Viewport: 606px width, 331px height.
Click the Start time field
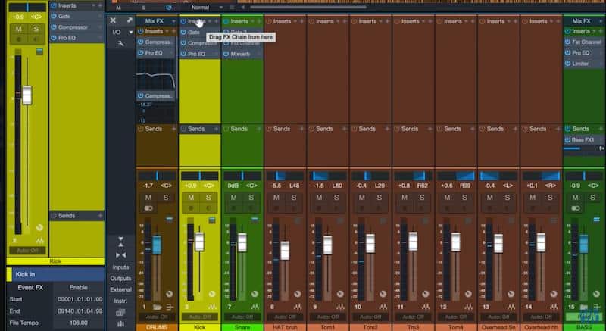[80, 299]
